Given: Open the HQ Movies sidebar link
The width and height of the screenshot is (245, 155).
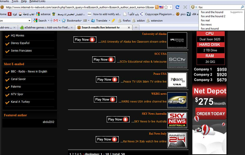Looking at the screenshot, I should coord(17,35).
